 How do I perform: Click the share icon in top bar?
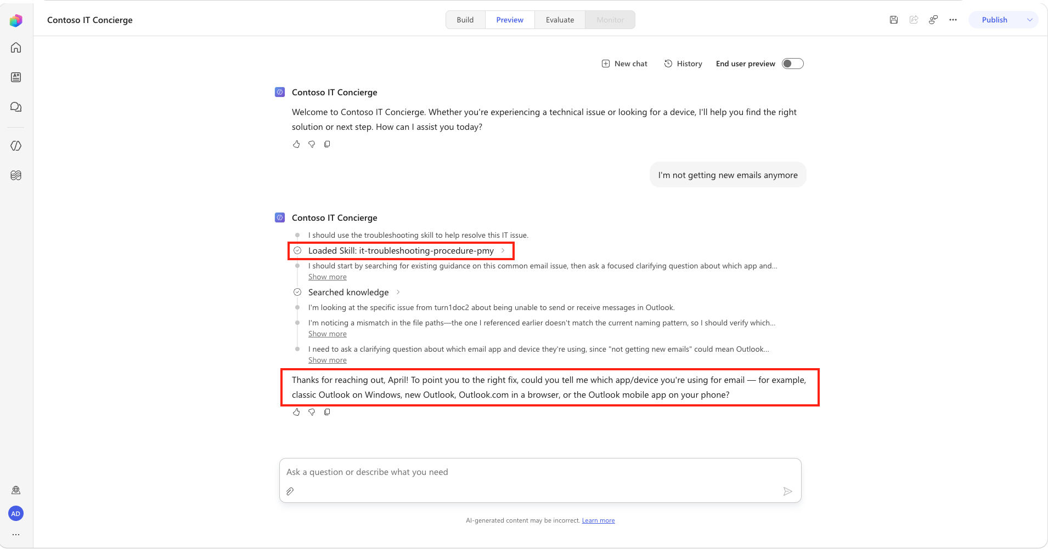pos(914,20)
